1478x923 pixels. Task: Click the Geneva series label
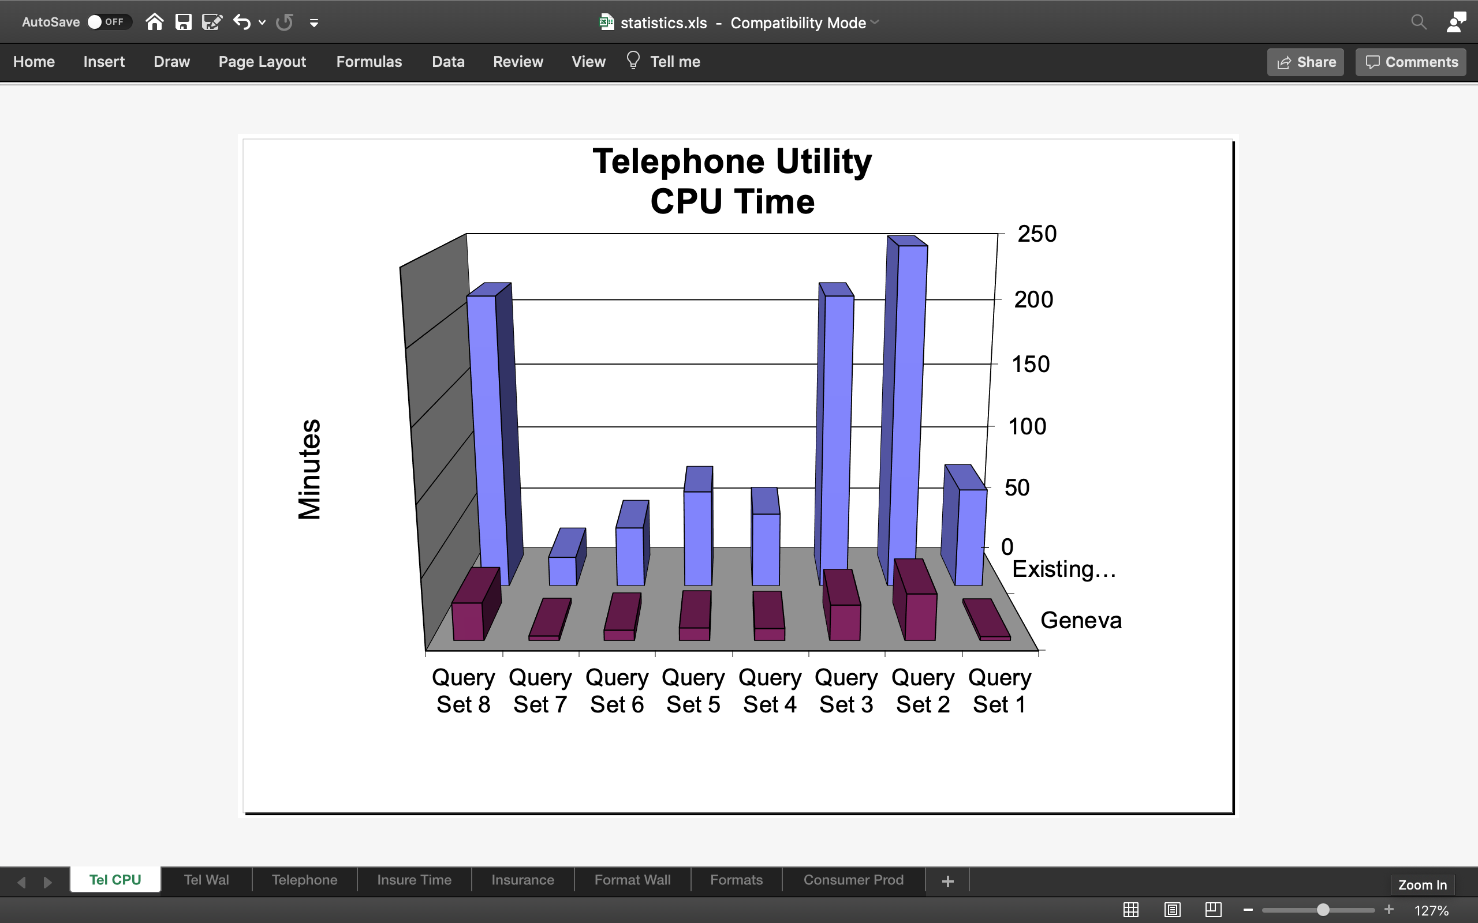(1081, 620)
